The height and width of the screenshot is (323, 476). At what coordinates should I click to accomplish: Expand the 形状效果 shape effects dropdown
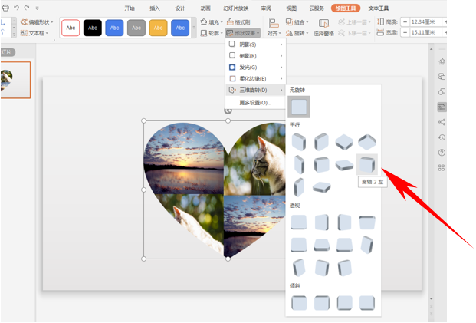click(x=244, y=33)
